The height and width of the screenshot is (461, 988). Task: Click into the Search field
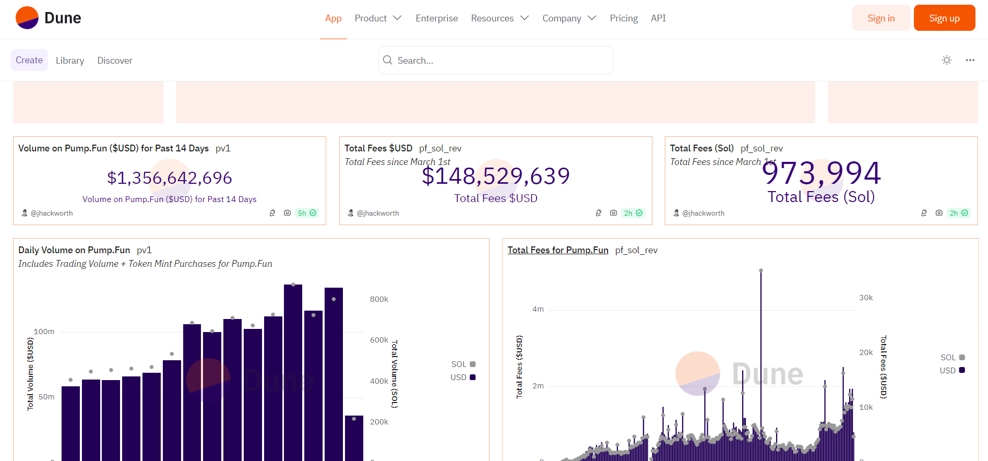coord(495,60)
